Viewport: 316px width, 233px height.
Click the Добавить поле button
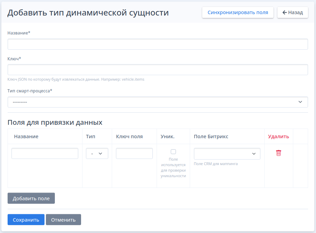pos(31,198)
